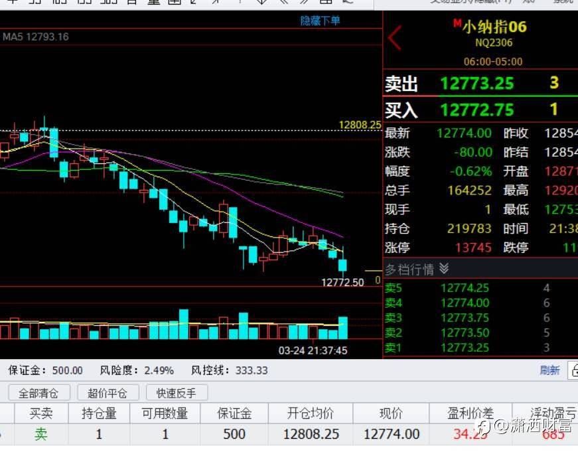The width and height of the screenshot is (578, 454).
Task: Click the 开仓均价 column header
Action: pos(311,414)
